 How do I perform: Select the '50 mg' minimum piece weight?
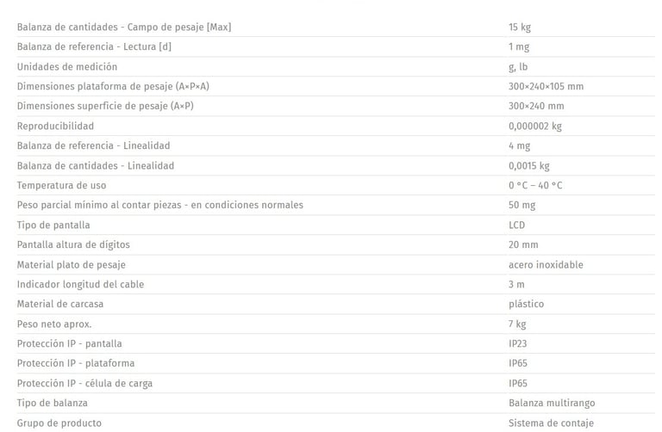[521, 206]
